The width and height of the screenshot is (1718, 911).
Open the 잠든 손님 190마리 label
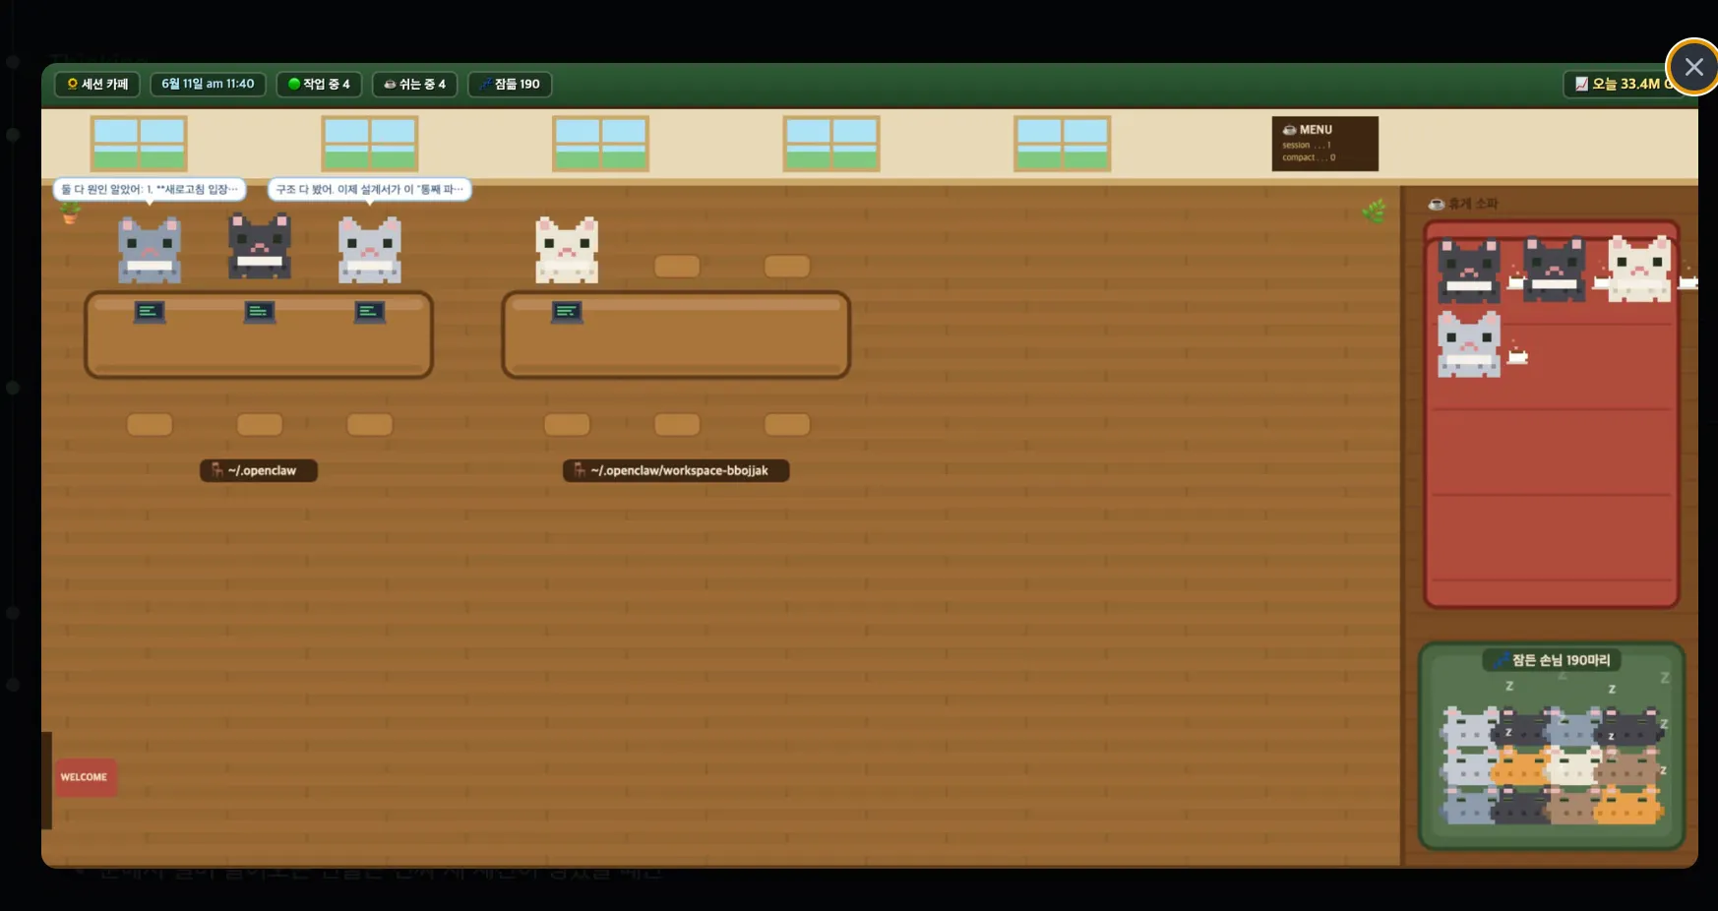[x=1552, y=660]
